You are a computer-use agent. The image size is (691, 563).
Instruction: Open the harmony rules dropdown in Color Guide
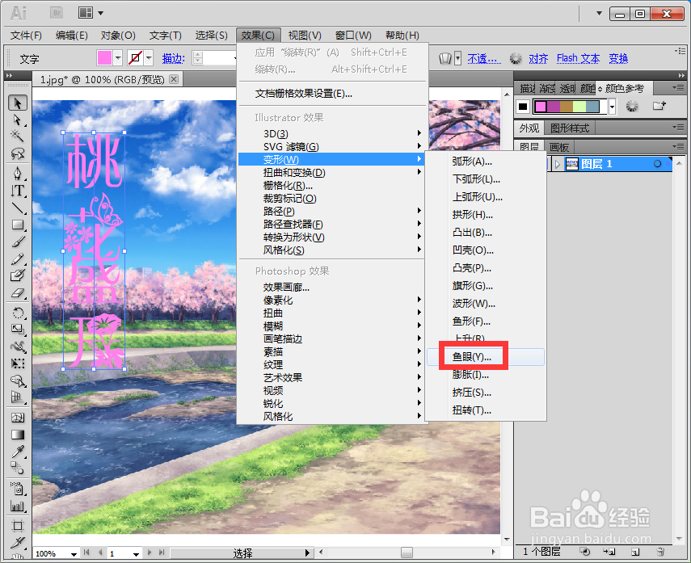[612, 106]
